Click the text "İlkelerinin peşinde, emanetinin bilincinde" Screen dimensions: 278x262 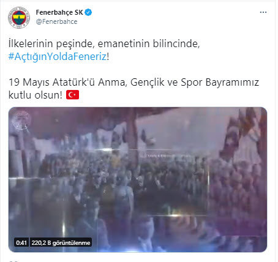pyautogui.click(x=103, y=44)
